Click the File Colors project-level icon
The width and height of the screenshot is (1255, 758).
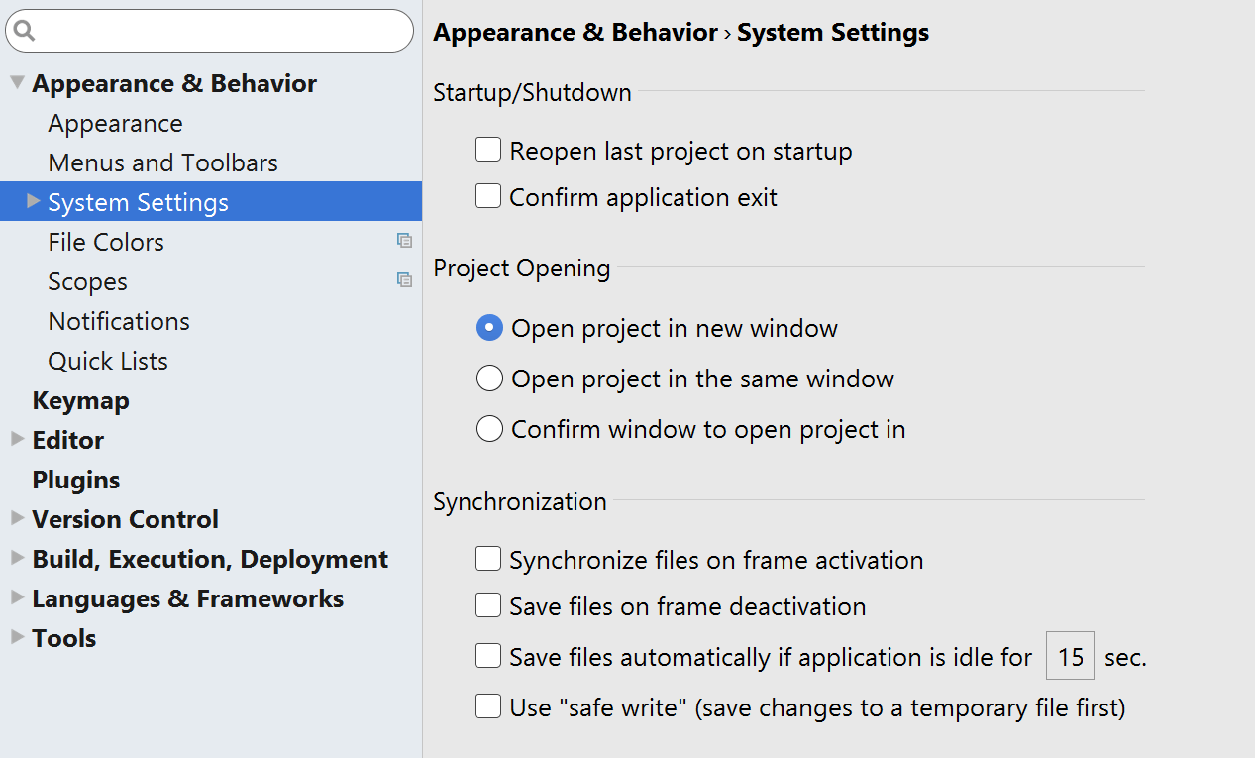(x=404, y=241)
